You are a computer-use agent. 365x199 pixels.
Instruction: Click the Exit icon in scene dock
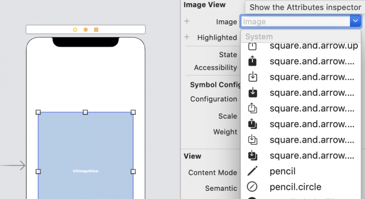tap(96, 30)
